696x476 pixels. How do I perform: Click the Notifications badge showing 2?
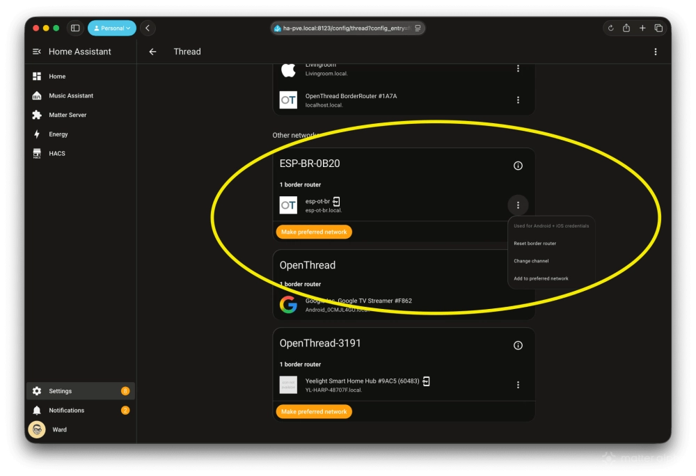[125, 411]
